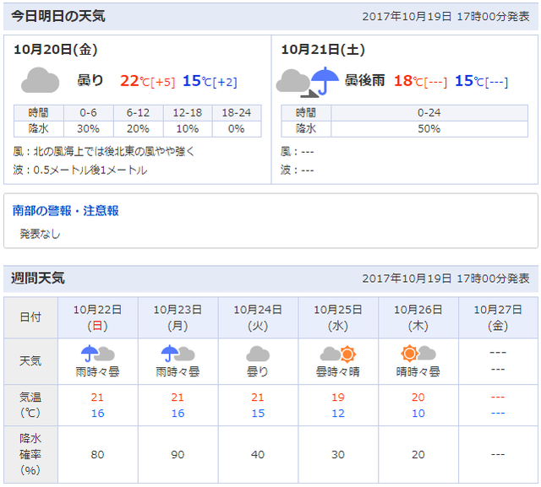541x487 pixels.
Task: Click the 10月26日(木) column header
Action: click(418, 317)
